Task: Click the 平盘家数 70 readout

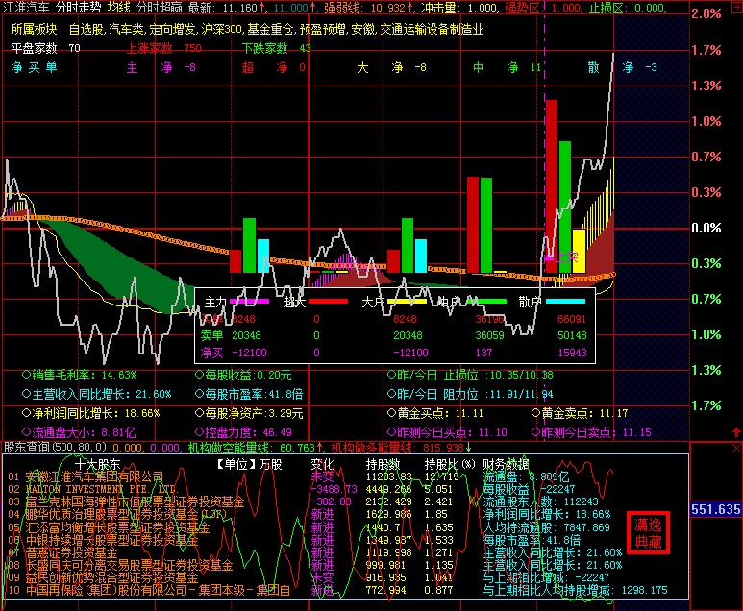Action: [x=46, y=48]
